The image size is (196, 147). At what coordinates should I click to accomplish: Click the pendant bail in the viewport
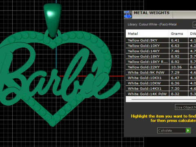click(x=53, y=20)
